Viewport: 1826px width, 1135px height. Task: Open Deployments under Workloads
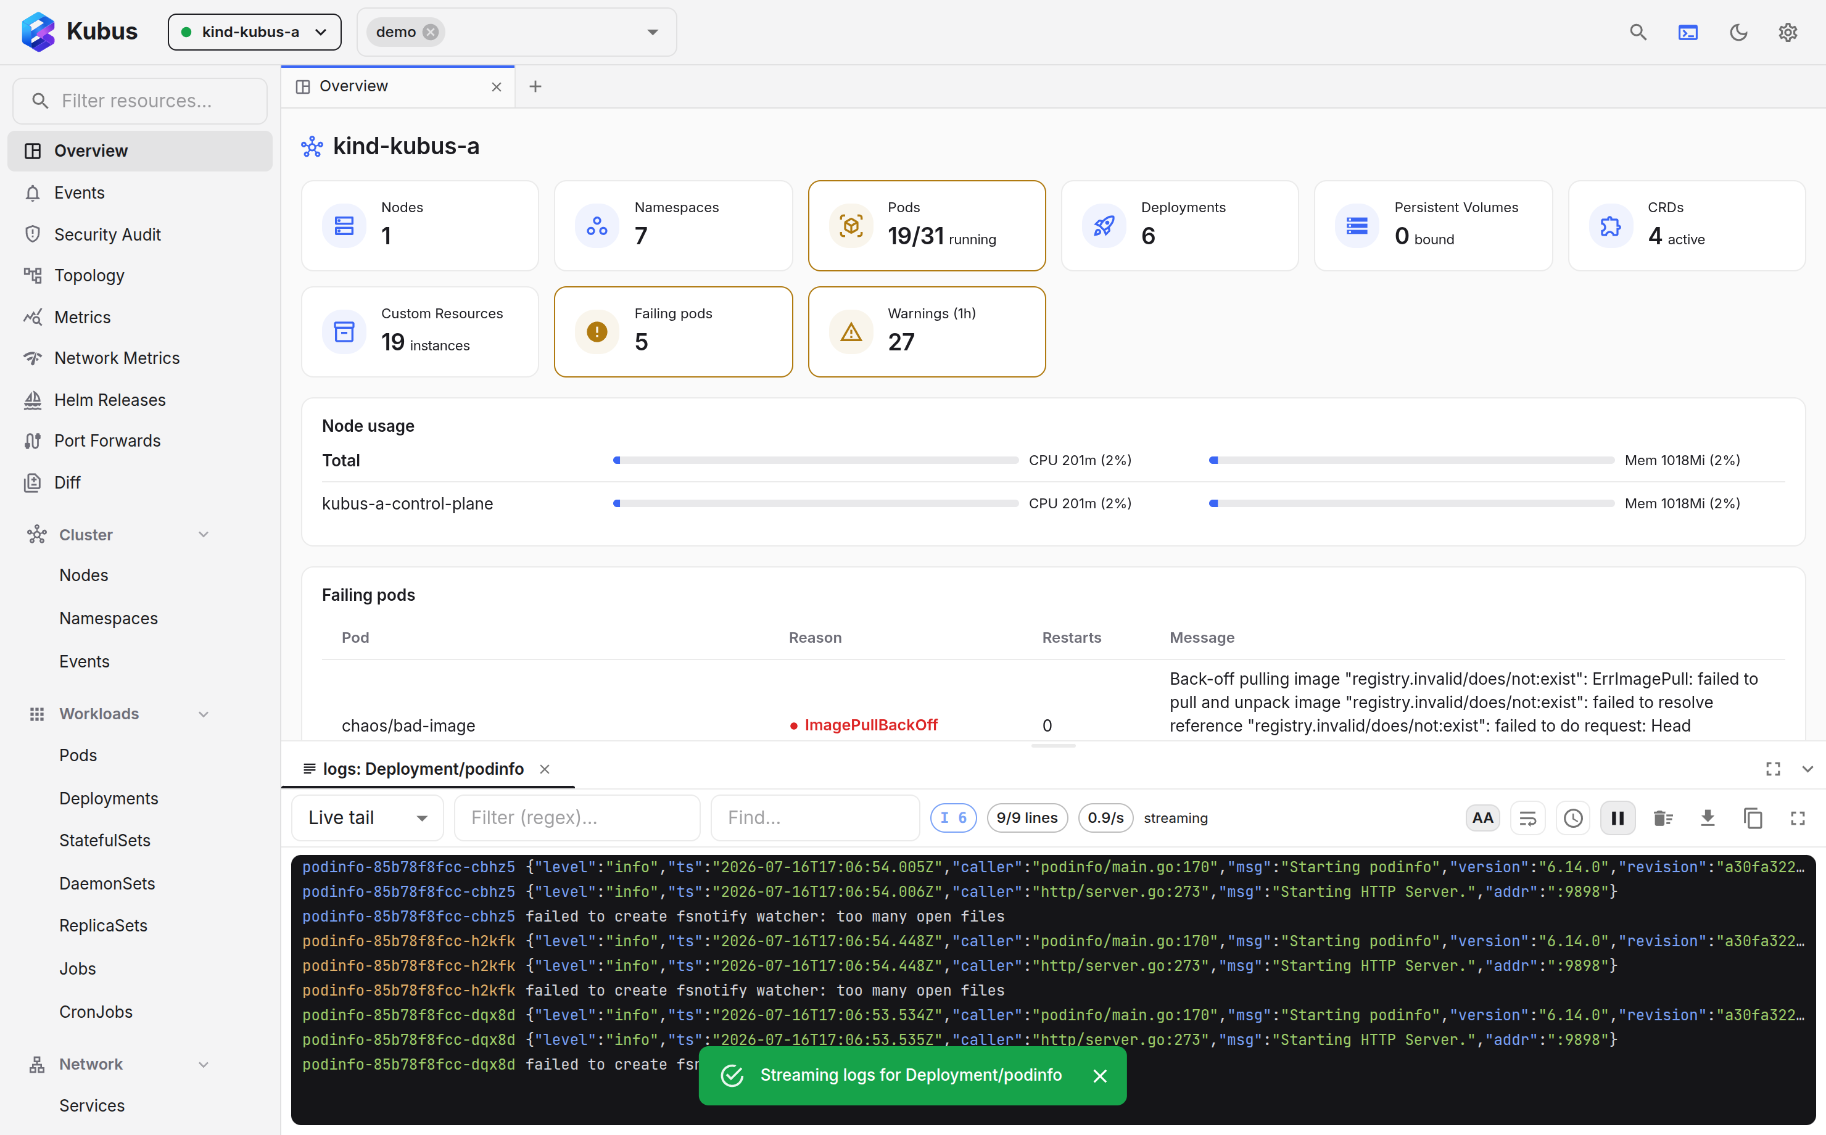[x=109, y=799]
